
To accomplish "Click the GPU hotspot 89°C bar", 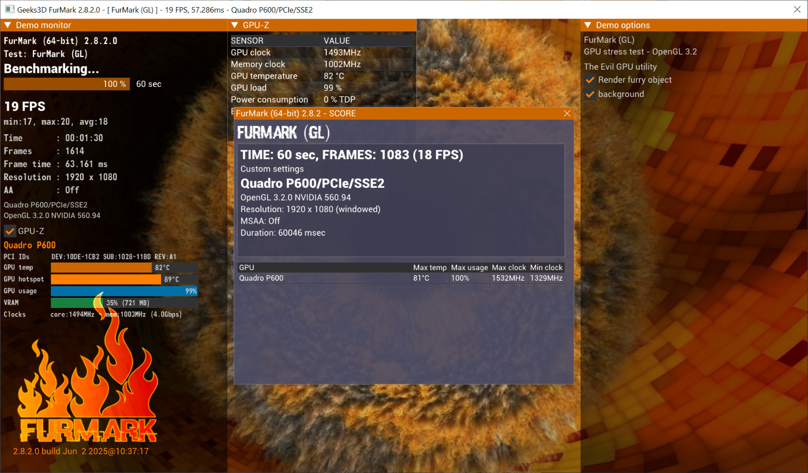I will 124,279.
